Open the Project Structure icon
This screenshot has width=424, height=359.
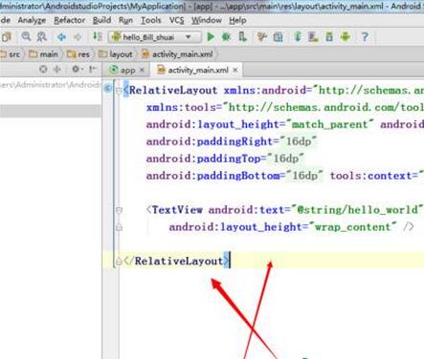pos(278,37)
